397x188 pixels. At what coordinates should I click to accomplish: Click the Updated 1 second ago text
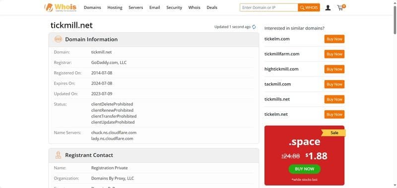click(232, 27)
